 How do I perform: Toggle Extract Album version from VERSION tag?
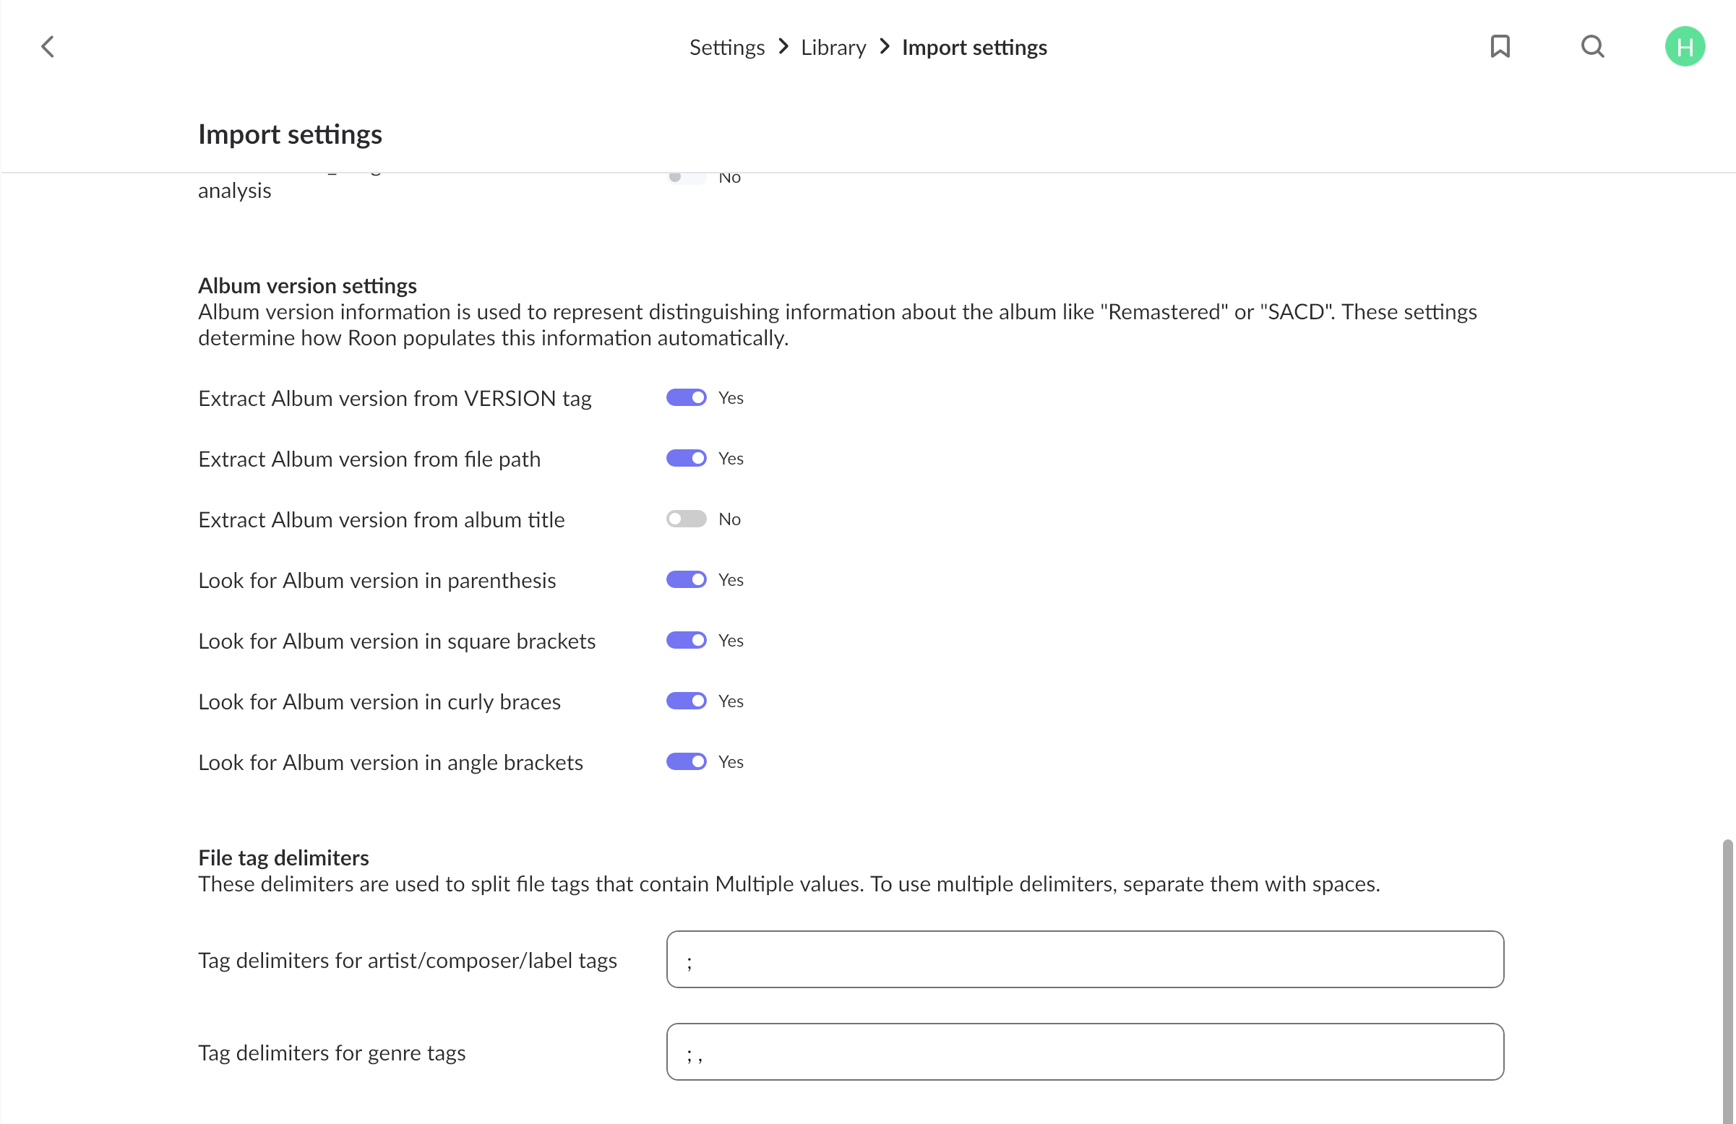point(687,397)
